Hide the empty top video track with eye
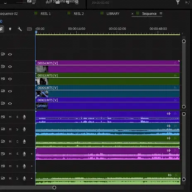192x192 pixels. tap(10, 54)
